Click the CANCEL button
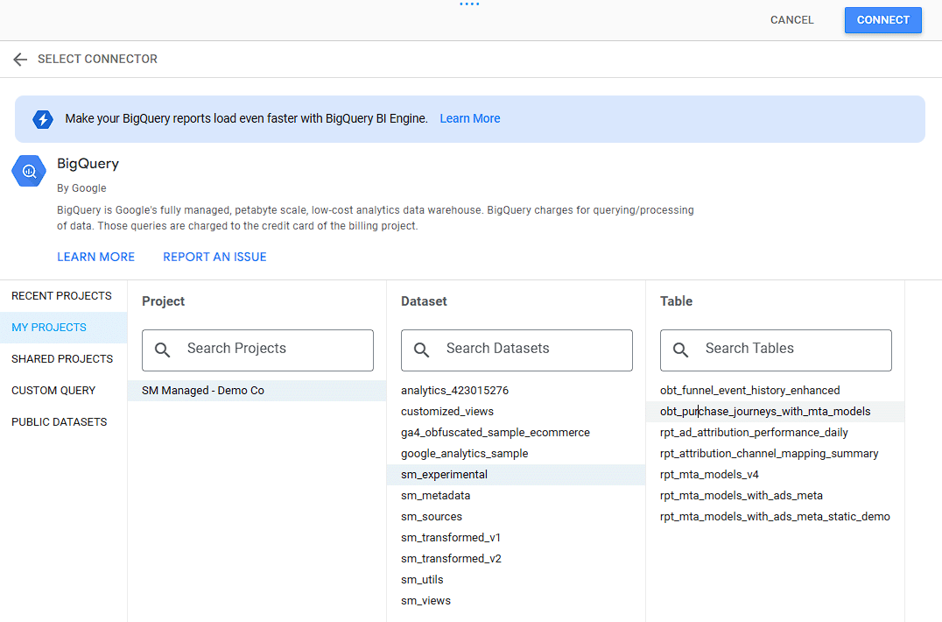Viewport: 942px width, 622px height. click(791, 20)
